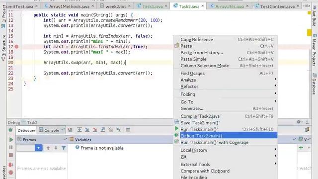
Task: Resume program with the green play button
Action: click(11, 140)
